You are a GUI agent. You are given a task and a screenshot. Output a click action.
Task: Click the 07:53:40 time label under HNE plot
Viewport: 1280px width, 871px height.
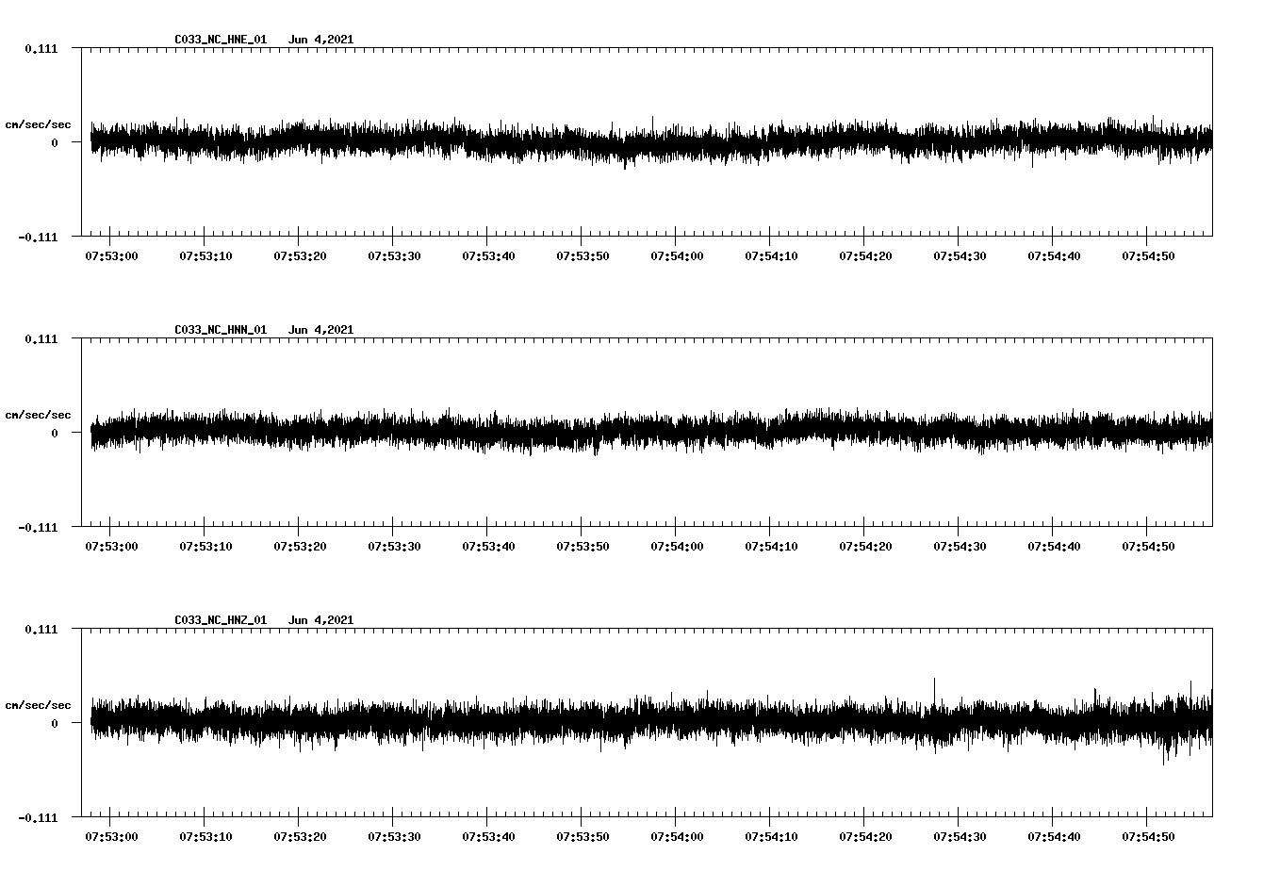488,255
